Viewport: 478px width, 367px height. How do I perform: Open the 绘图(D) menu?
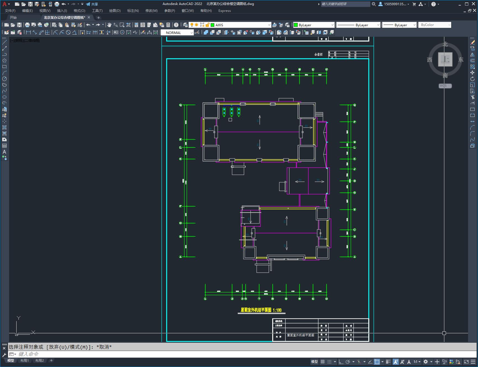coord(115,11)
